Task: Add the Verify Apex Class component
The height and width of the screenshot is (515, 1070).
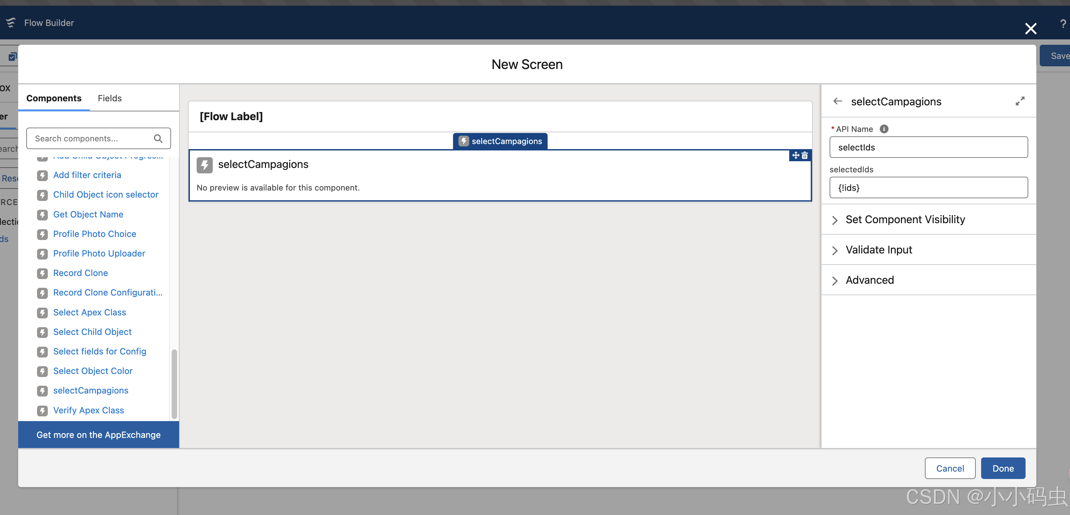Action: (x=89, y=410)
